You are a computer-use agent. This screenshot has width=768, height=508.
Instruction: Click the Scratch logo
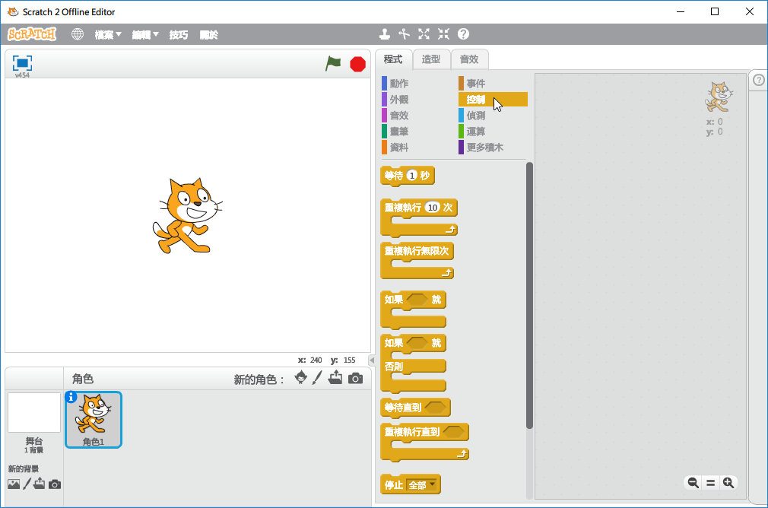32,34
